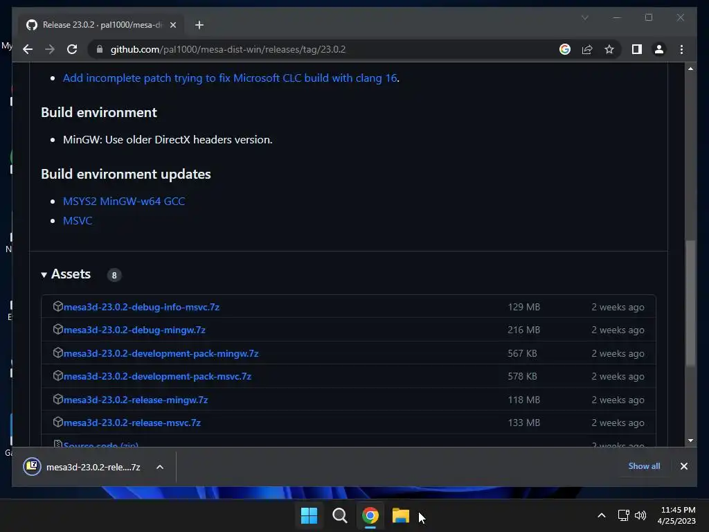Open the MSYS2 MinGW-w64 GCC link
This screenshot has height=532, width=709.
tap(124, 202)
